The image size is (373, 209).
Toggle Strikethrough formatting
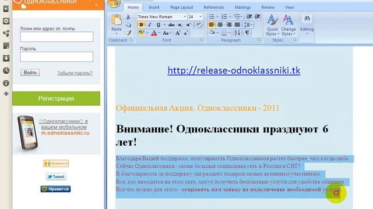[171, 25]
